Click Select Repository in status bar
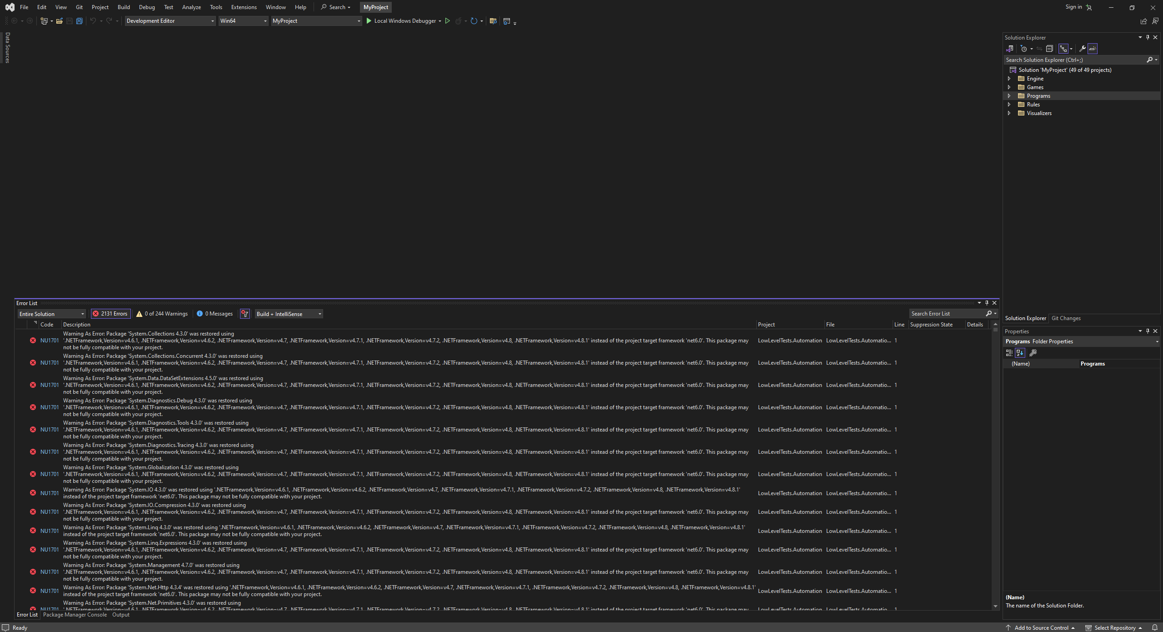The width and height of the screenshot is (1163, 632). pos(1114,627)
